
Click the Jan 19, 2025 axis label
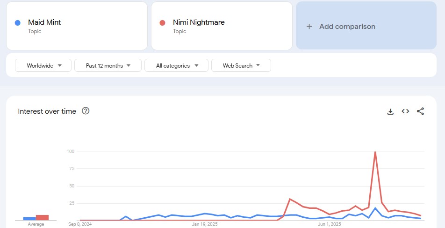[205, 224]
